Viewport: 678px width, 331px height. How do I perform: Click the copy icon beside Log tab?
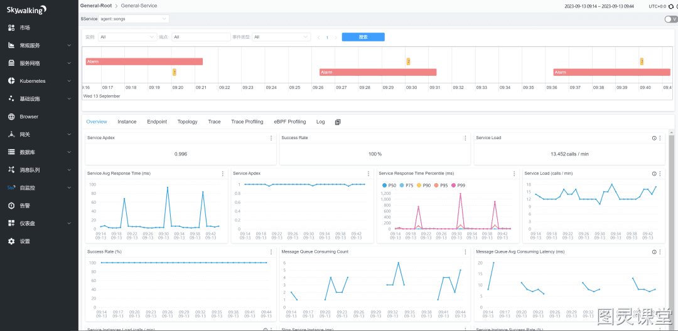point(338,122)
